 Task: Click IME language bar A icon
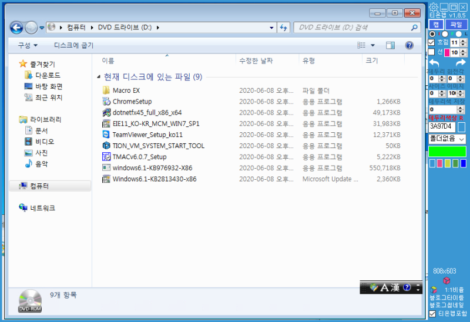(384, 288)
